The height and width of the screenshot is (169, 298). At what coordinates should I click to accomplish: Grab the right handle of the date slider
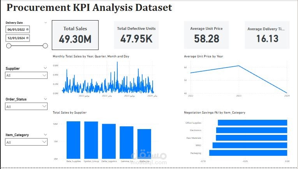(x=45, y=46)
